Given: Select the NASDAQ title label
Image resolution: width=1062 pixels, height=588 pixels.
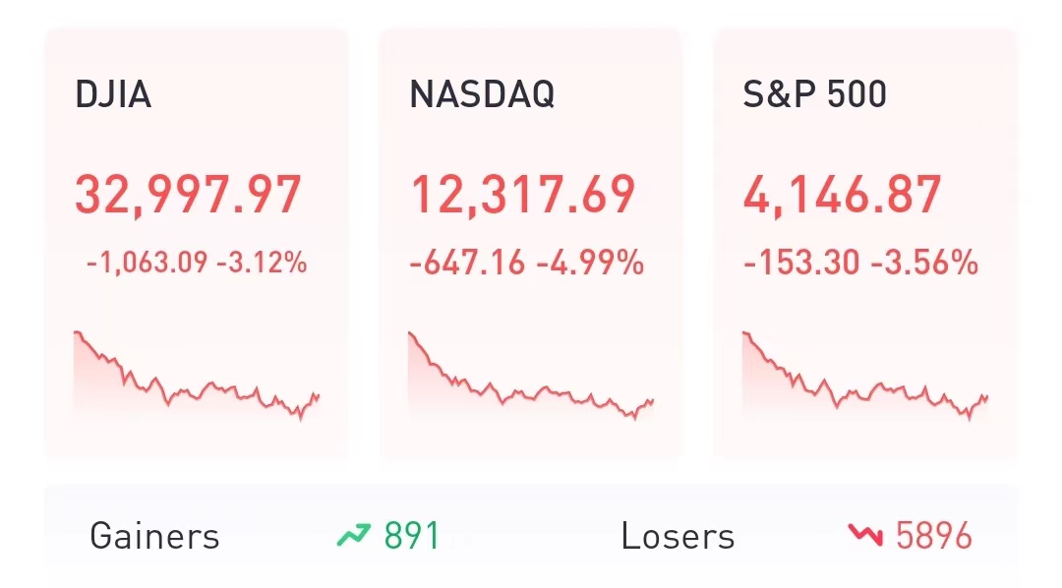Looking at the screenshot, I should tap(482, 94).
